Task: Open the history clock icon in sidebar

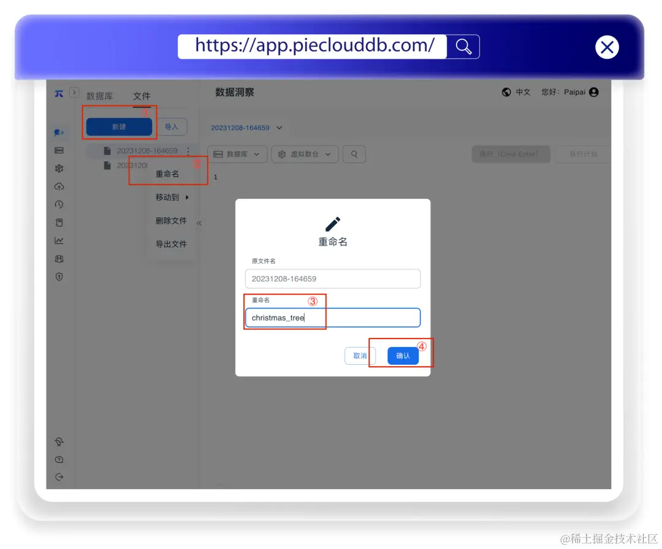Action: (59, 204)
